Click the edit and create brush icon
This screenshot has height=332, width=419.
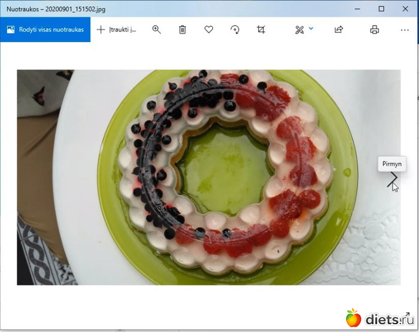coord(299,29)
